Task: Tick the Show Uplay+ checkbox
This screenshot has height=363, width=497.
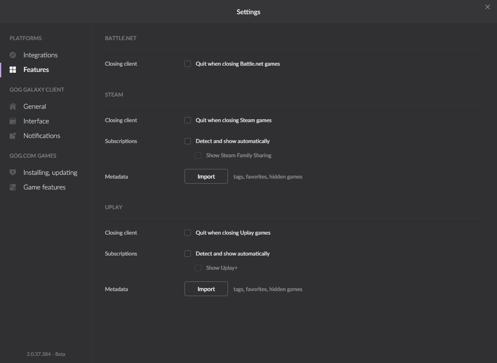Action: (x=198, y=268)
